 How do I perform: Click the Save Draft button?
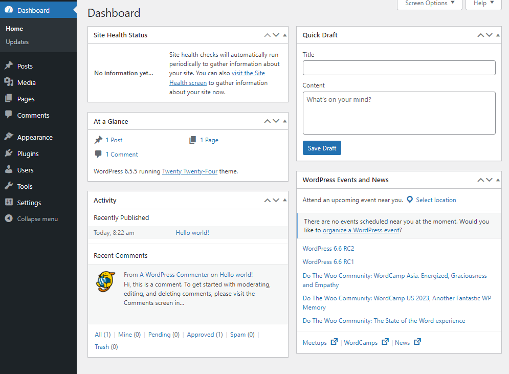point(321,148)
